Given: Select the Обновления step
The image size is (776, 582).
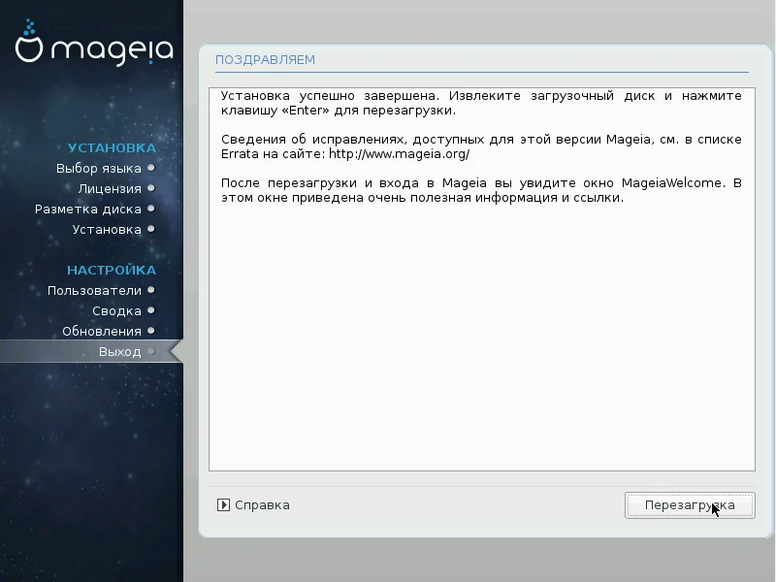Looking at the screenshot, I should click(102, 331).
